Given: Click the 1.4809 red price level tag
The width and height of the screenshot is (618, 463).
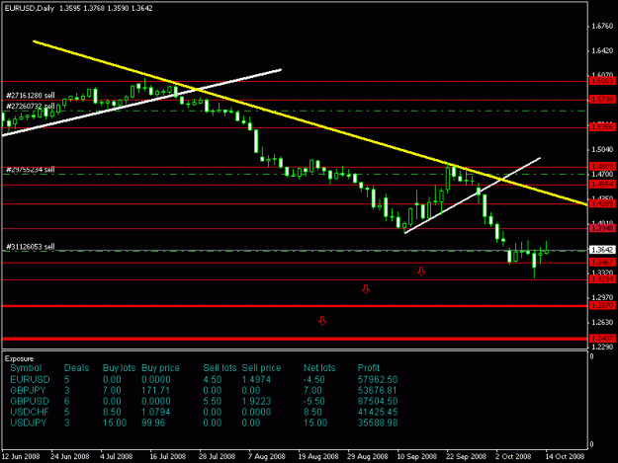Looking at the screenshot, I should 602,167.
